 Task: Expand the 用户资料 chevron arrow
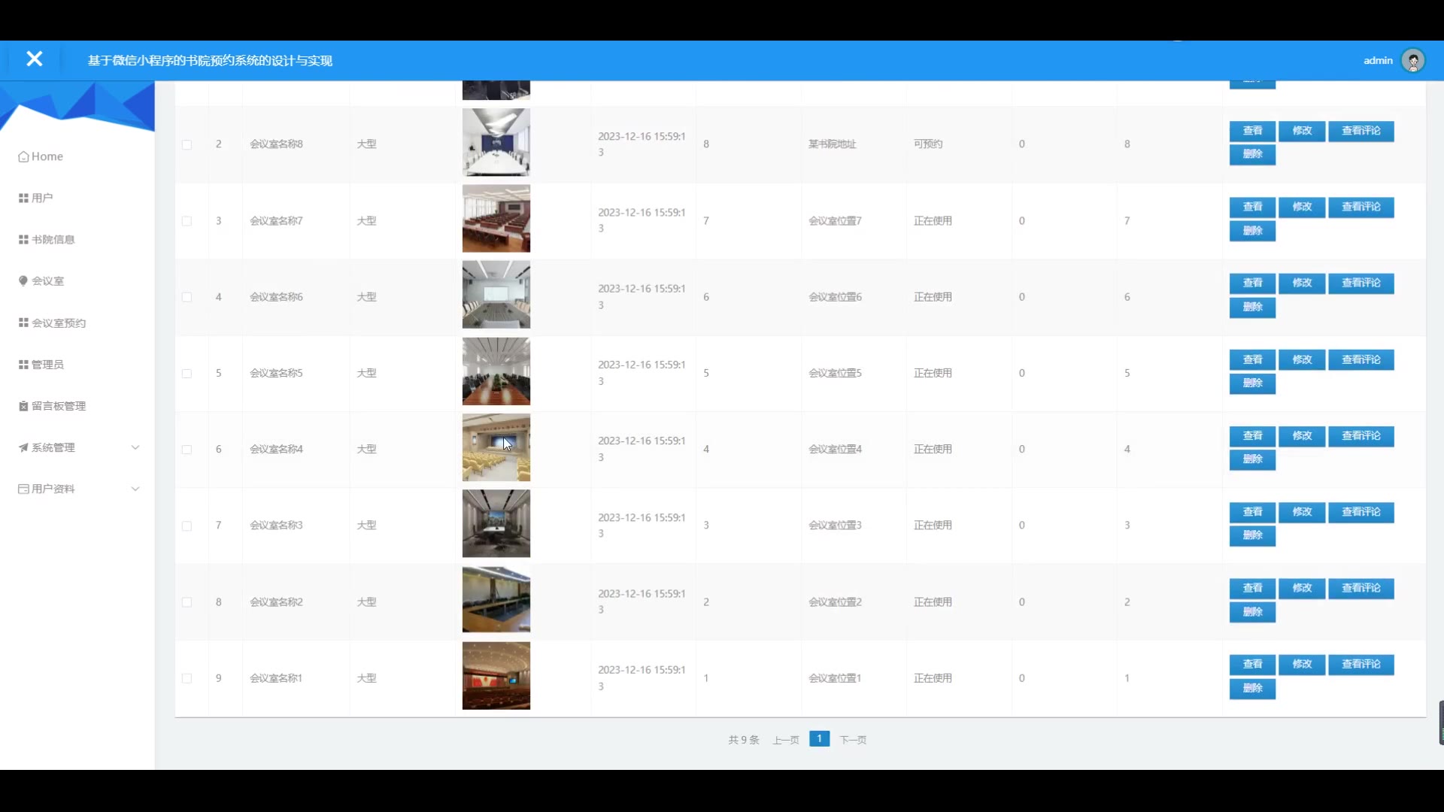click(x=135, y=489)
